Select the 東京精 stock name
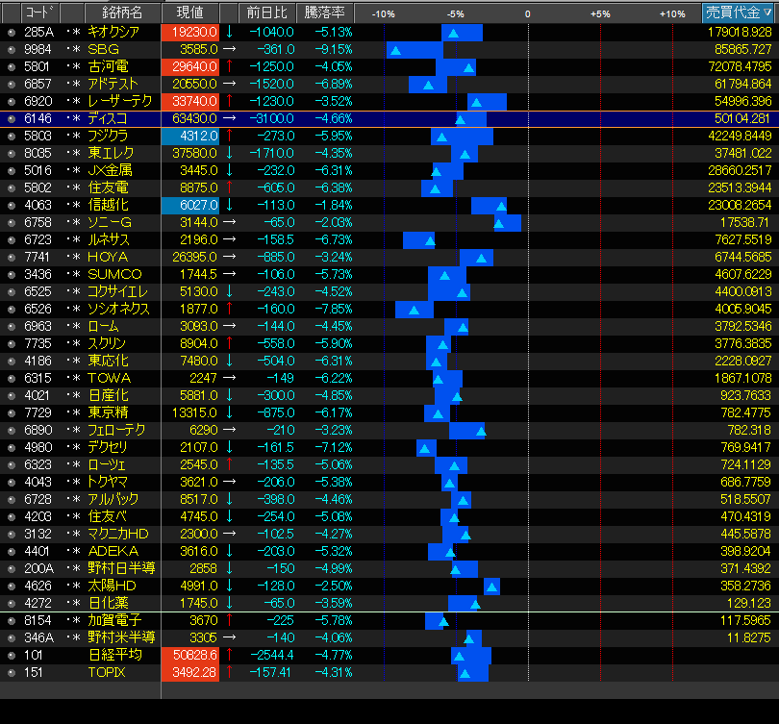Image resolution: width=779 pixels, height=724 pixels. [108, 412]
